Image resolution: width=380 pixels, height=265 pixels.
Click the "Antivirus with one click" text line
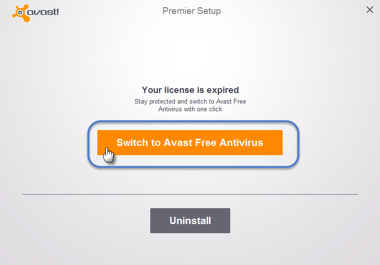tap(190, 109)
